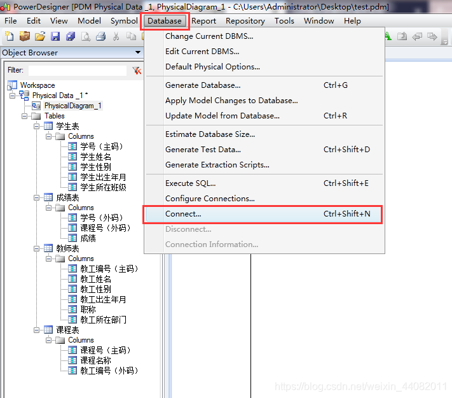
Task: Collapse the Columns node under 成绩表
Action: [49, 208]
